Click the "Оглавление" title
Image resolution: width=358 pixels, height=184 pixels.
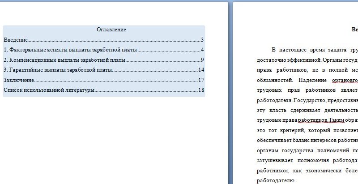[x=111, y=30]
